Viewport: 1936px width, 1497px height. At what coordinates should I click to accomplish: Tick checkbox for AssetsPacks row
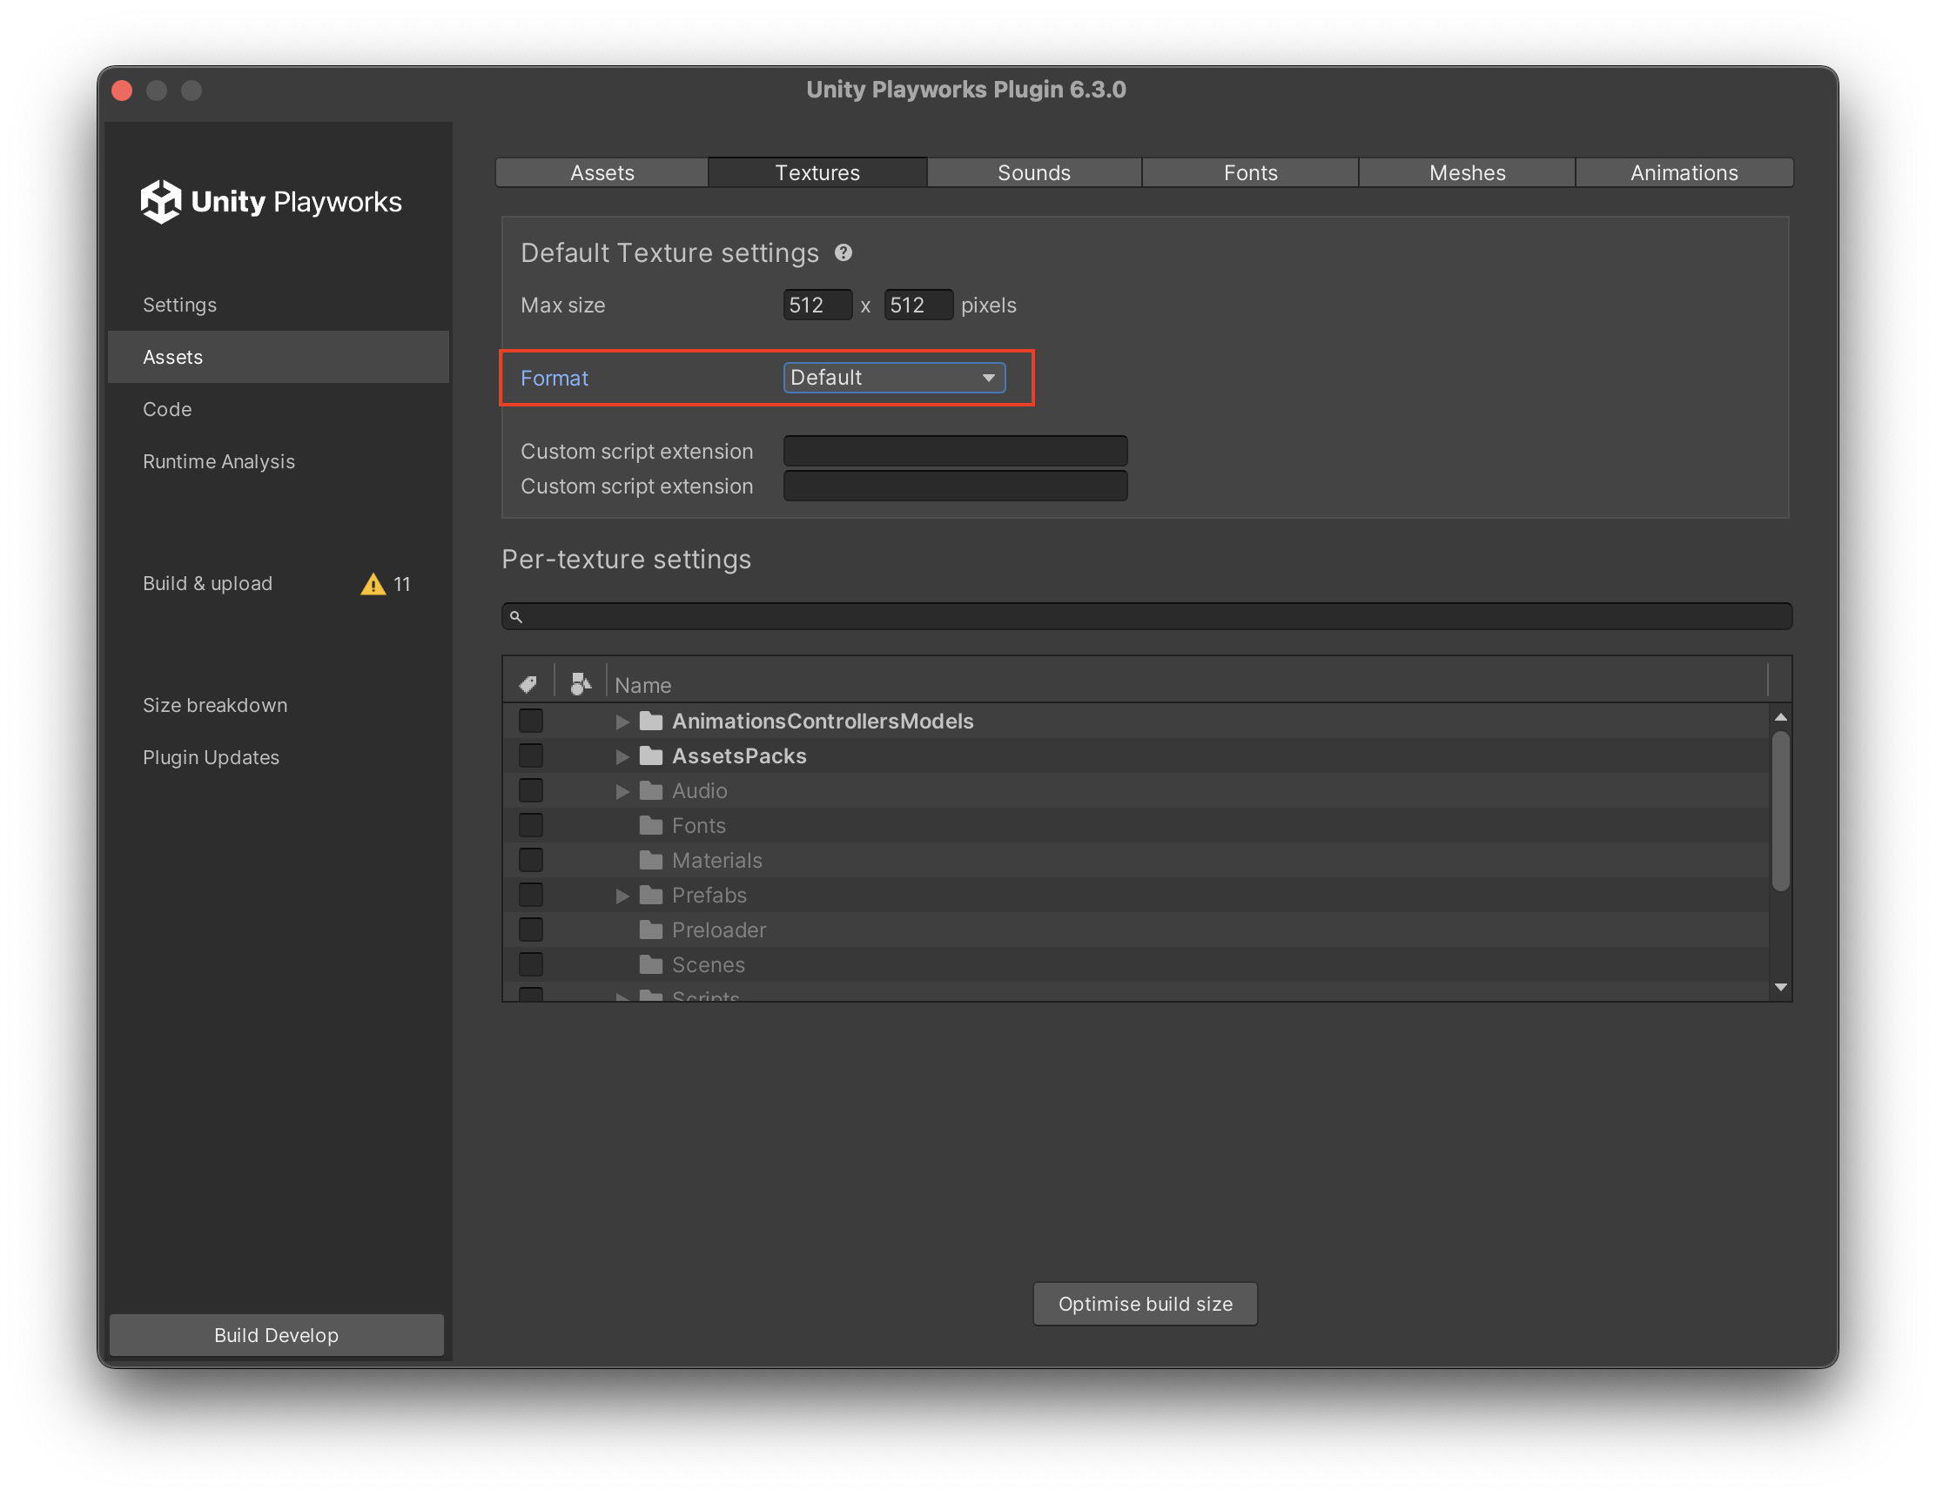[531, 755]
